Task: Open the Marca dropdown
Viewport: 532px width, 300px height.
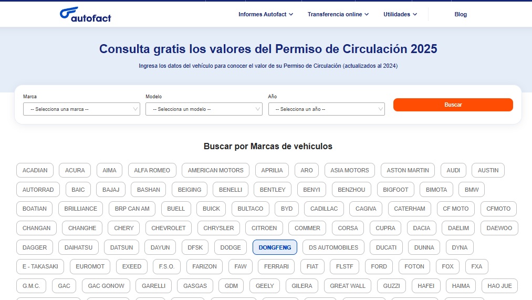Action: tap(81, 109)
